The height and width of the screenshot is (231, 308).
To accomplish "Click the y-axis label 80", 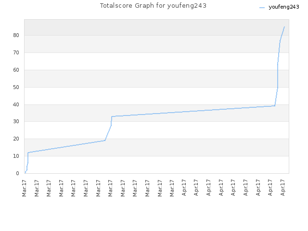I will tap(16, 35).
